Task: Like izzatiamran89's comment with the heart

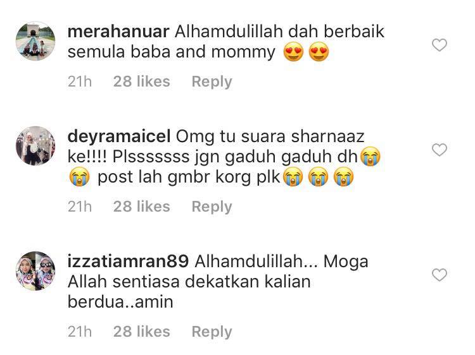Action: tap(440, 275)
